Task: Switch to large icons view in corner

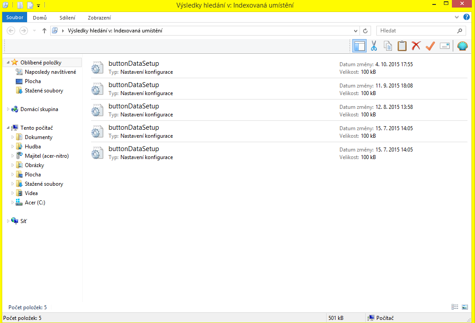Action: (465, 307)
